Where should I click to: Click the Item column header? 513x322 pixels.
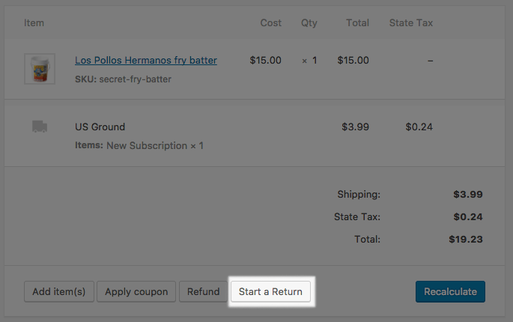pos(34,23)
